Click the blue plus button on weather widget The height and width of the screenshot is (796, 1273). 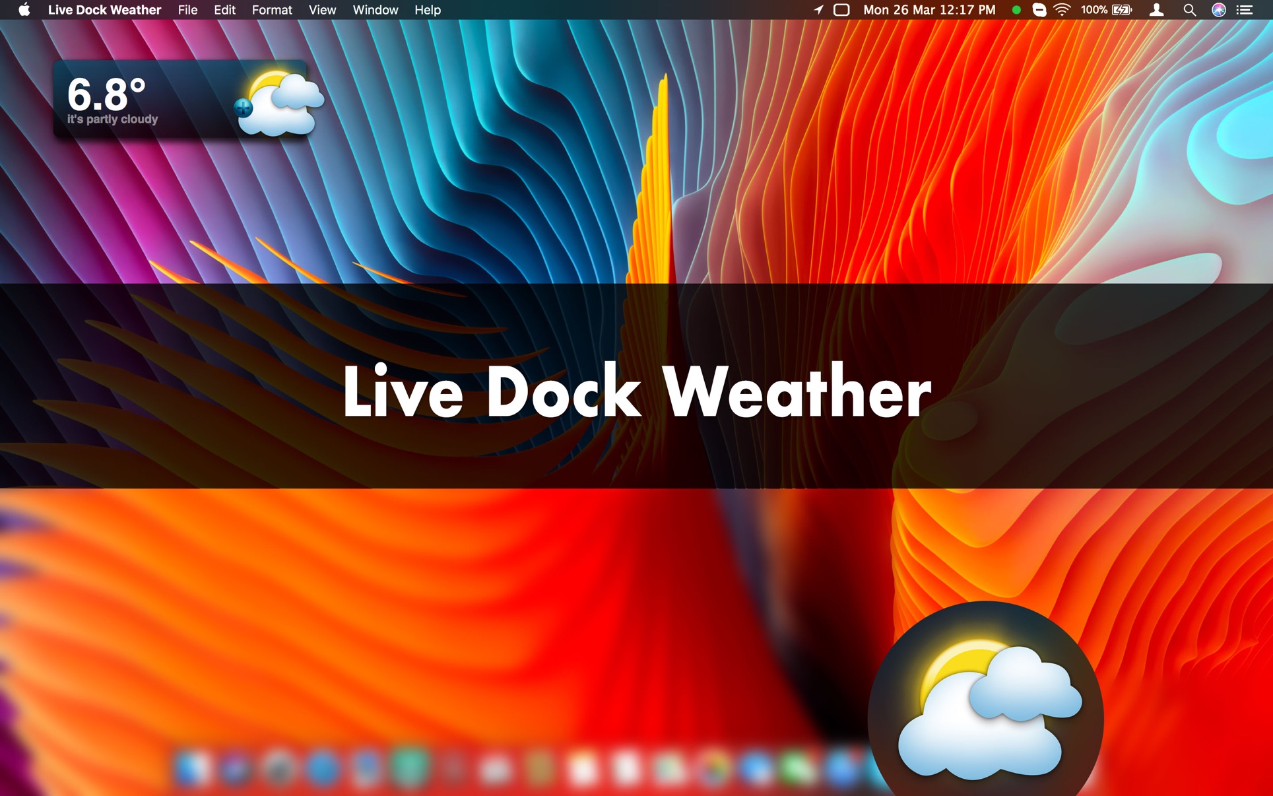243,107
